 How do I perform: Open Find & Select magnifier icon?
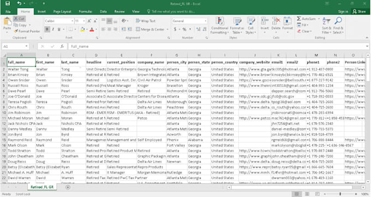point(338,21)
